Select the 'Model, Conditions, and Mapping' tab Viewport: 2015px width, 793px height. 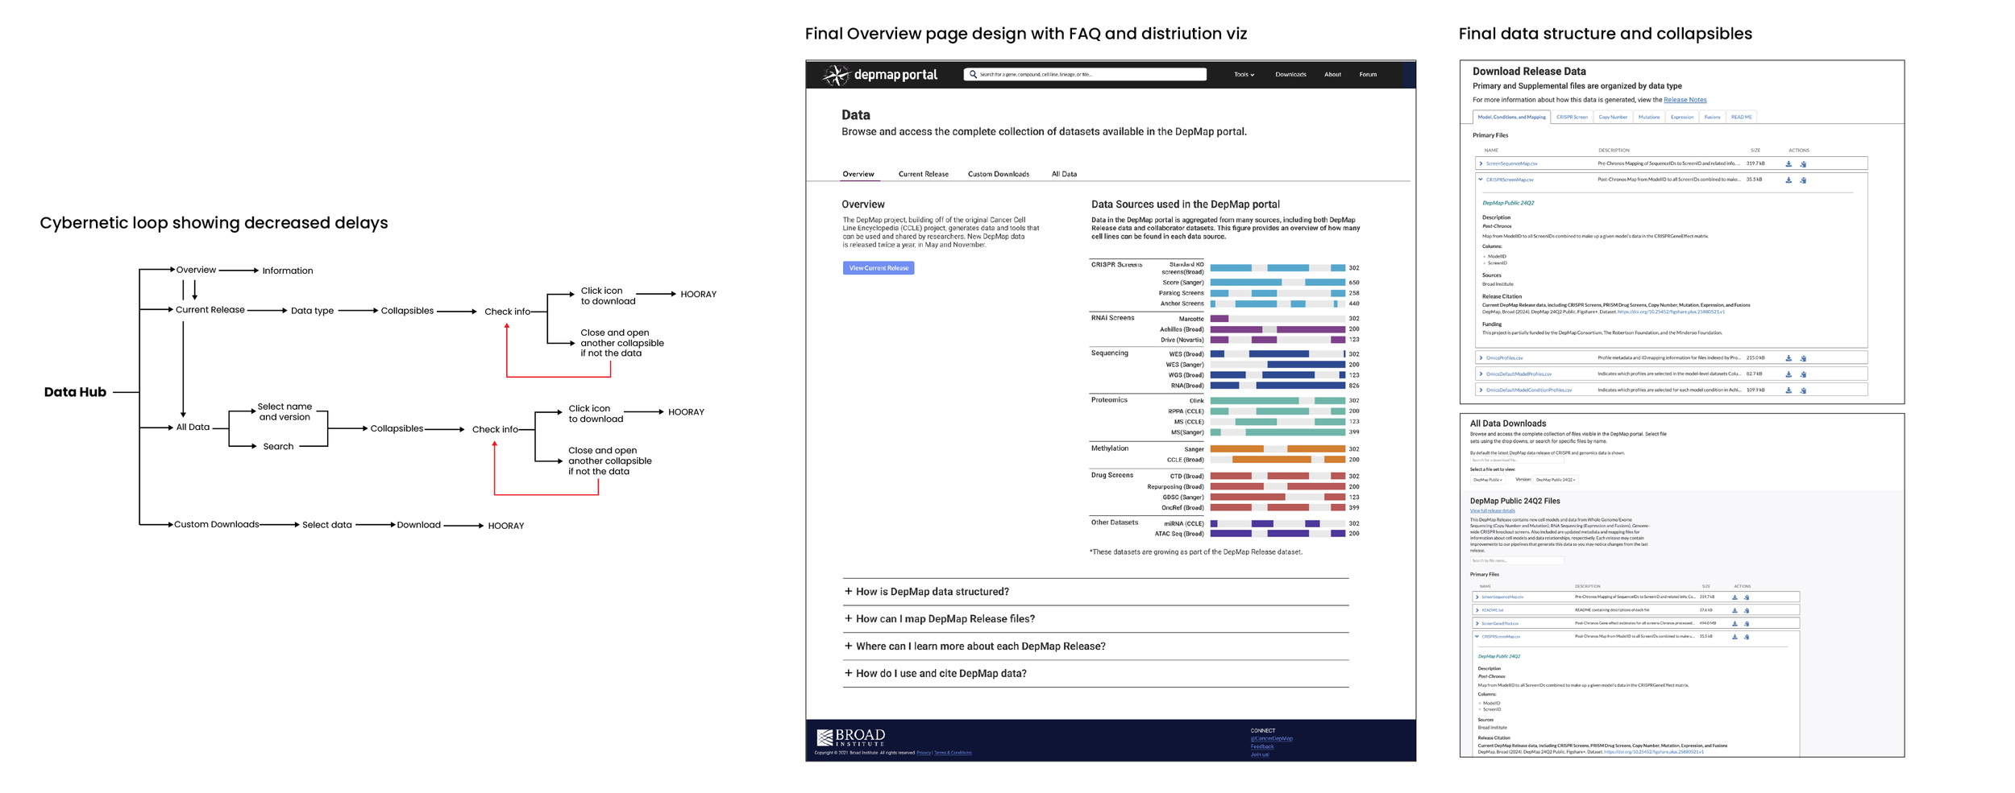tap(1511, 117)
